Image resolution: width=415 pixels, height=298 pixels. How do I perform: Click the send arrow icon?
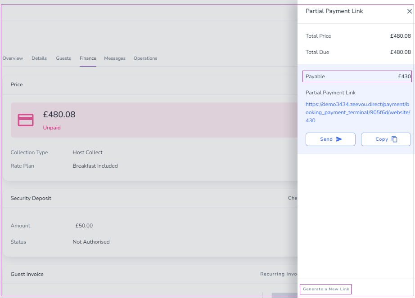[339, 139]
